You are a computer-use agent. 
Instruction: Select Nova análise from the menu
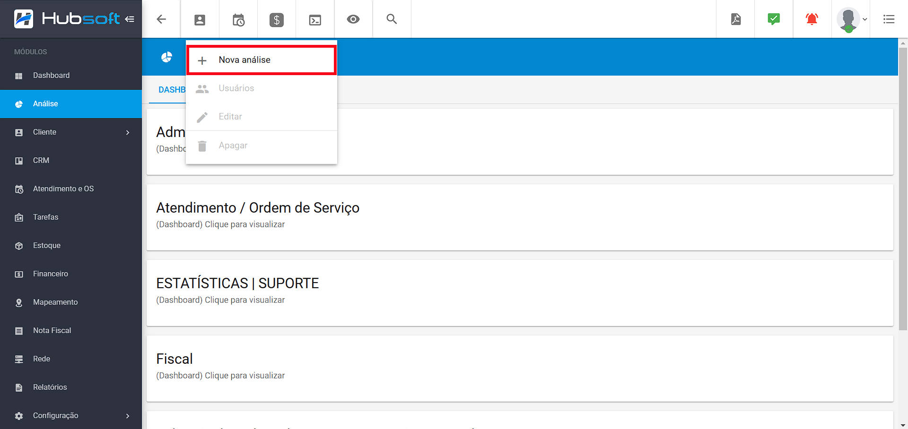coord(262,60)
